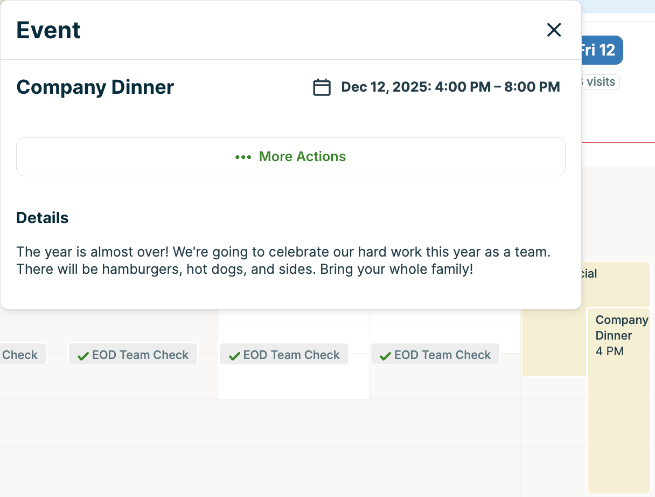Click the Details section heading
The width and height of the screenshot is (655, 497).
42,218
